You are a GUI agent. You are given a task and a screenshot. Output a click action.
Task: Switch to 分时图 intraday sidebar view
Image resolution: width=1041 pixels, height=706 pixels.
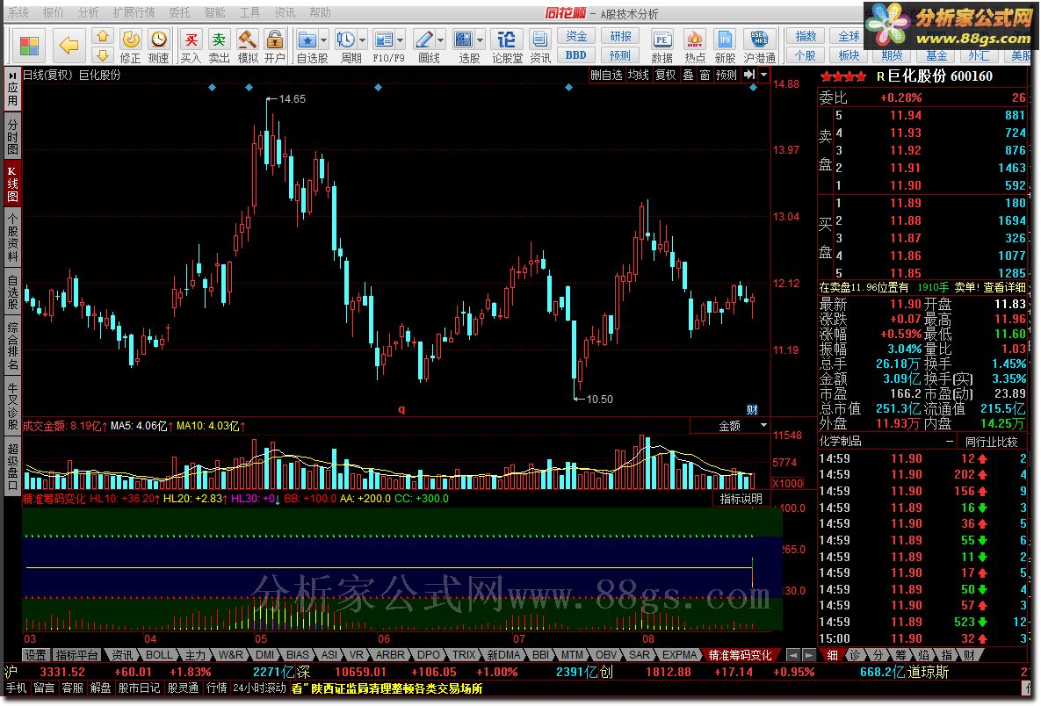coord(12,137)
